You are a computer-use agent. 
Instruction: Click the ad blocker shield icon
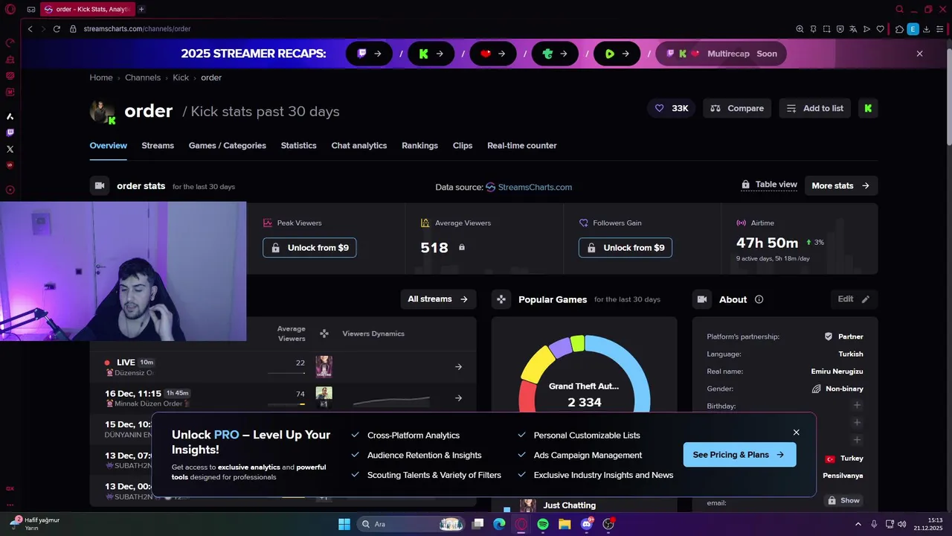click(840, 29)
